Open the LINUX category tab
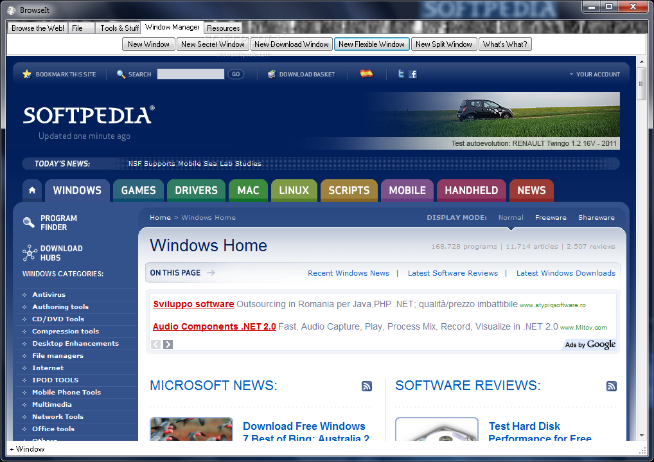The height and width of the screenshot is (462, 654). (x=294, y=190)
